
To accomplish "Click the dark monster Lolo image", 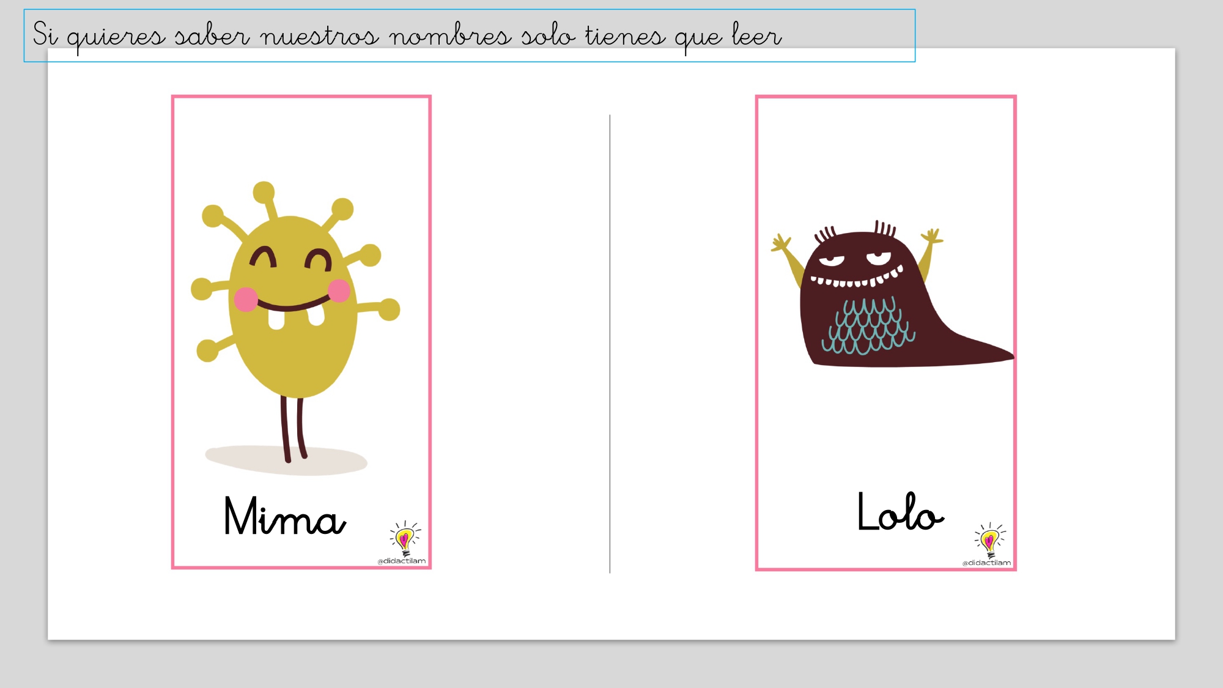I will coord(892,294).
